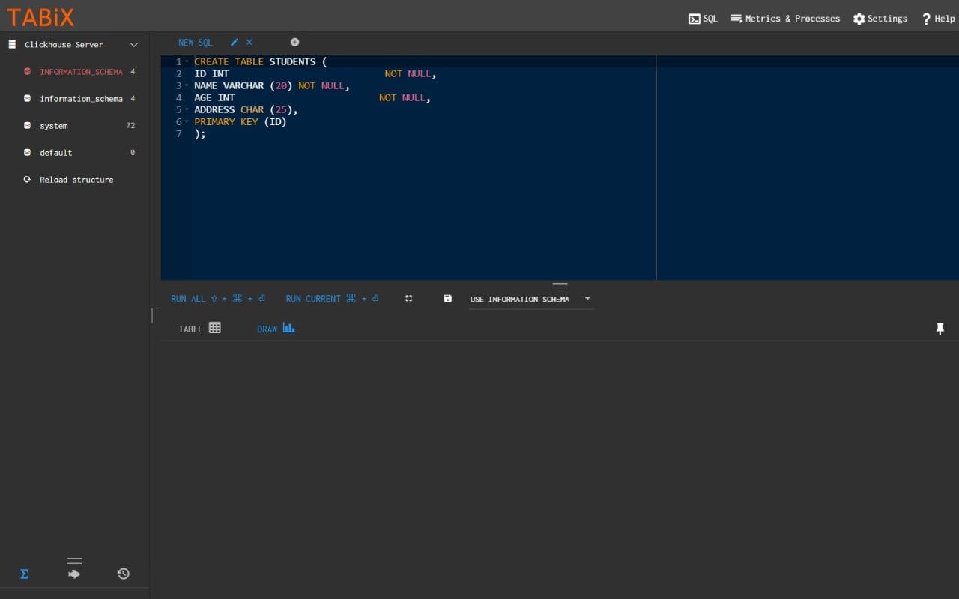Image resolution: width=959 pixels, height=599 pixels.
Task: Select the NEW SQL tab
Action: 196,42
